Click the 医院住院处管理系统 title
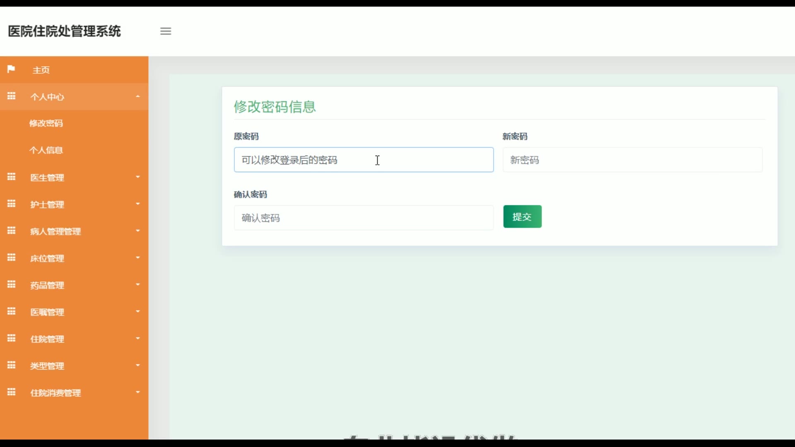Screen dimensions: 795x447 point(65,31)
